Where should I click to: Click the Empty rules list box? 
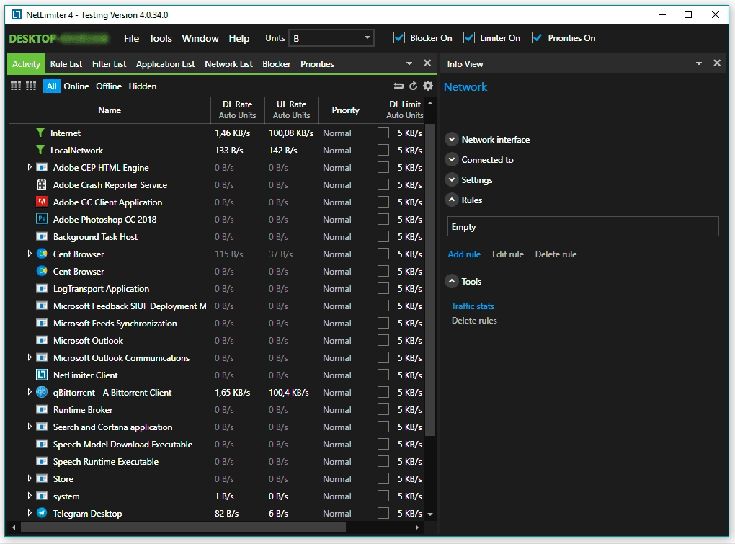tap(583, 226)
